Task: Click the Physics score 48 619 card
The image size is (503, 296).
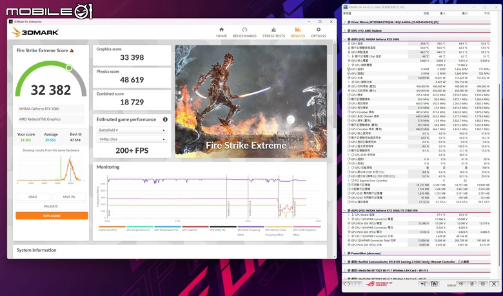Action: click(132, 77)
